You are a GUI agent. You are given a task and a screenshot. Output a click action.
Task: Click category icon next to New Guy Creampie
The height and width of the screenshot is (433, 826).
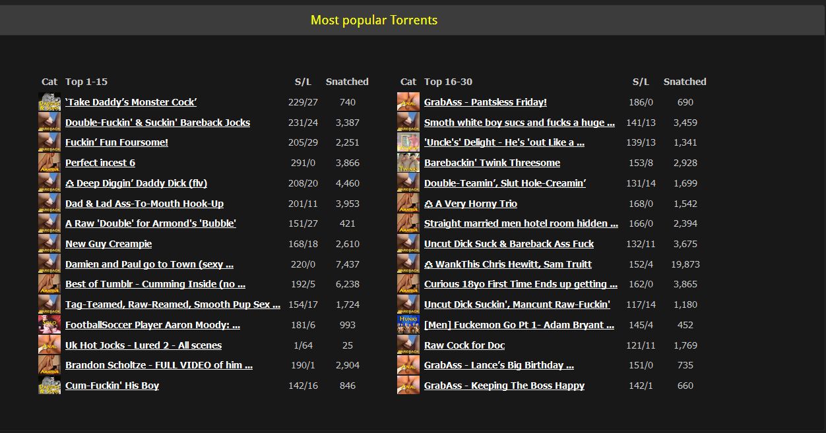(49, 244)
